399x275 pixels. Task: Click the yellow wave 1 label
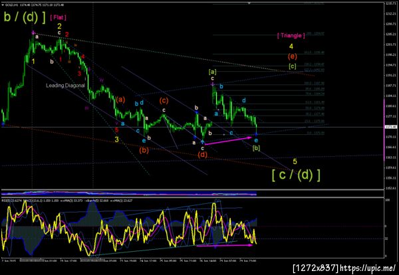[33, 61]
